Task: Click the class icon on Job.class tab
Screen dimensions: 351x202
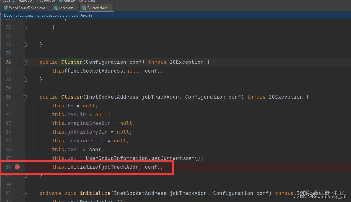Action: click(x=55, y=8)
